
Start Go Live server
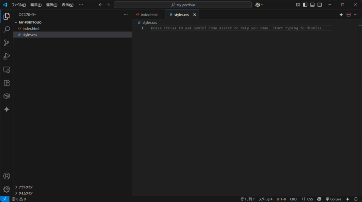tap(334, 199)
